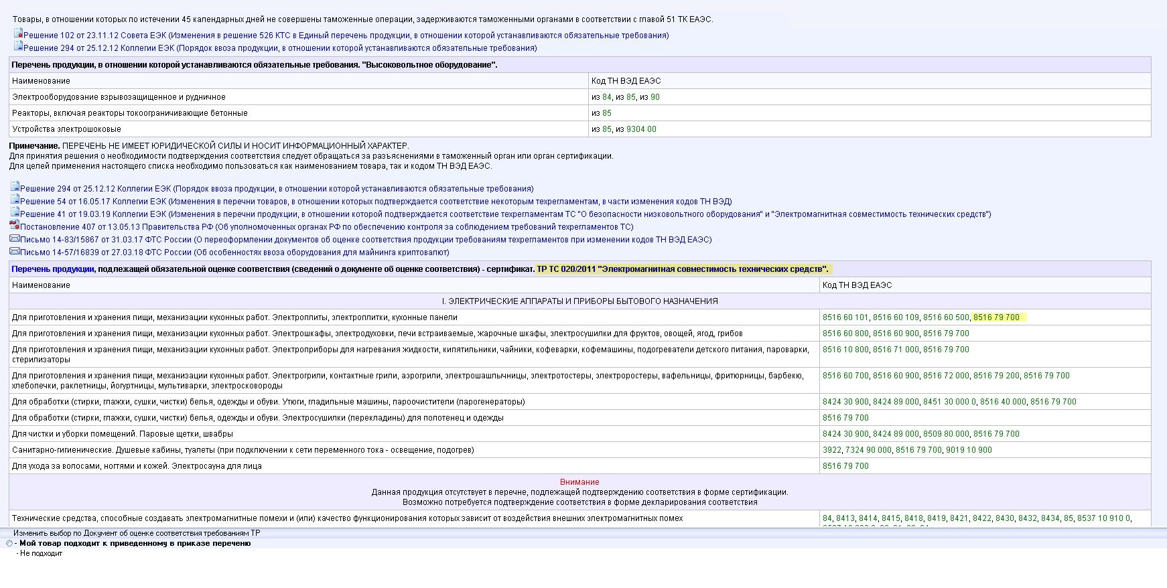Open code link 8516 40 000
1167x588 pixels.
[1003, 402]
